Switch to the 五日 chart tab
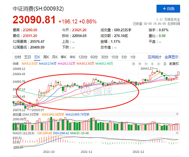189x157 pixels. tap(27, 57)
